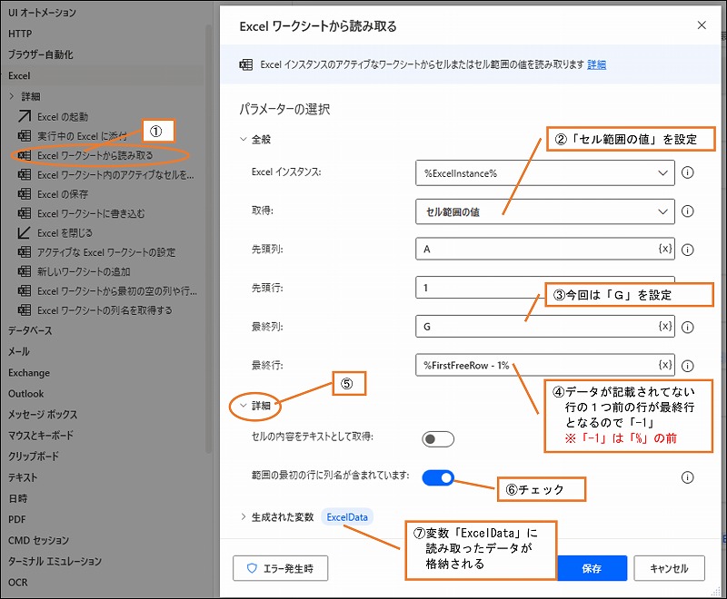Image resolution: width=727 pixels, height=599 pixels.
Task: Insert variable via {x} in 最終行 field
Action: coord(665,365)
